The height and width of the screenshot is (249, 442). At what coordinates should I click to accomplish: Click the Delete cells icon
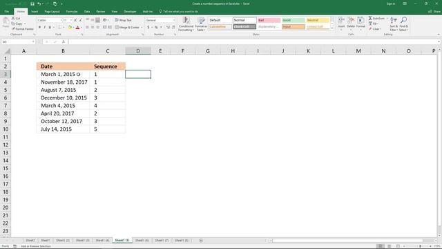(351, 24)
